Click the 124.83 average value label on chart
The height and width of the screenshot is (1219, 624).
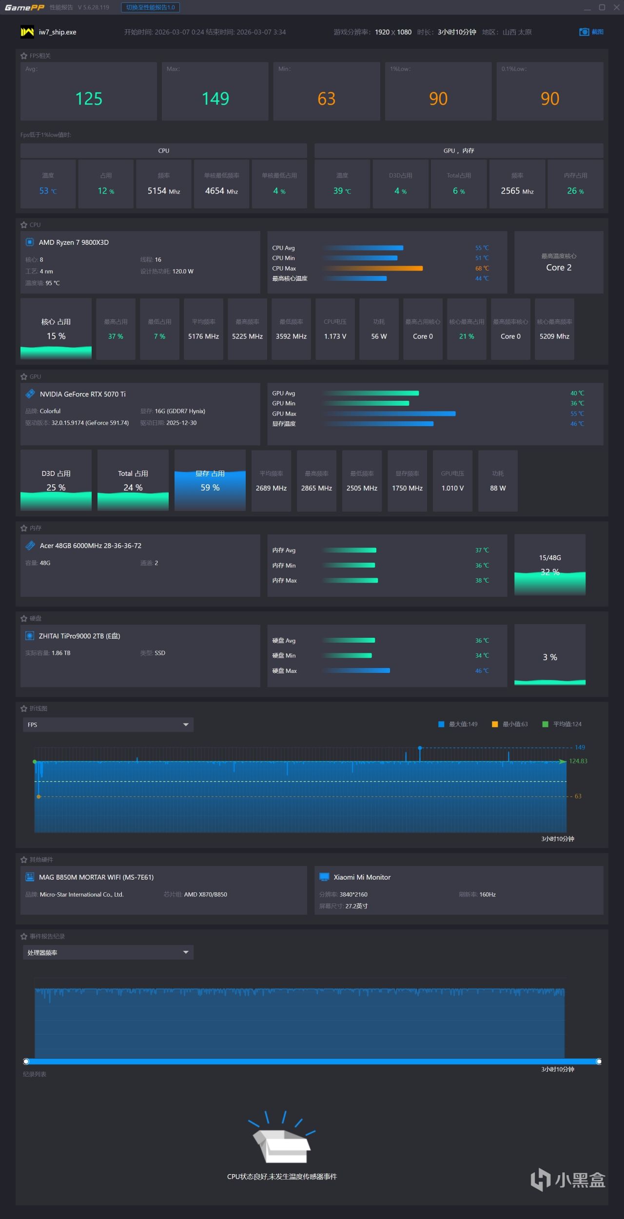[x=578, y=761]
